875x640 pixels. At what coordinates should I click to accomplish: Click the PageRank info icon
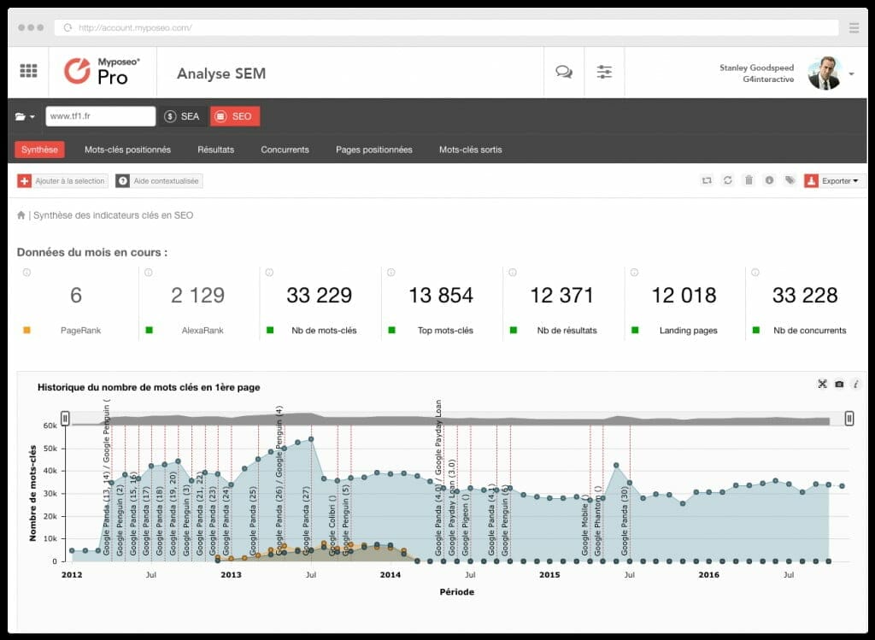26,273
